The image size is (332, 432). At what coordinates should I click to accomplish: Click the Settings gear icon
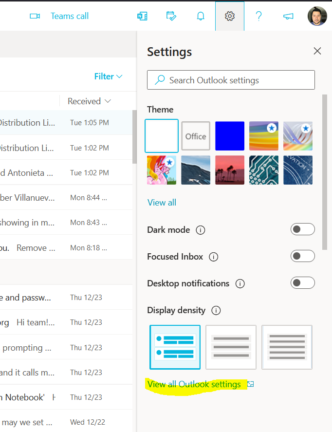click(x=230, y=16)
